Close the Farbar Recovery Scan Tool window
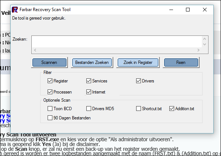The width and height of the screenshot is (221, 156). (x=205, y=10)
